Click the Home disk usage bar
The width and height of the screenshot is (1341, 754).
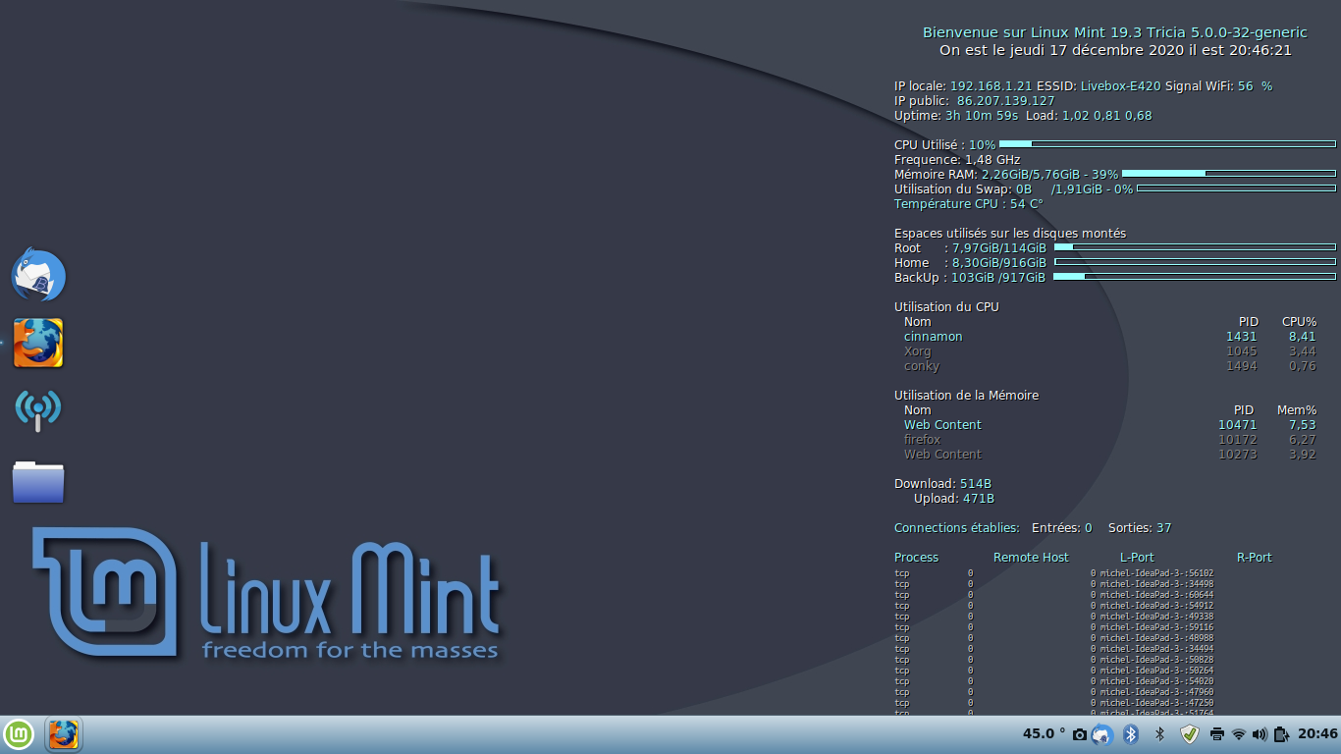(x=1195, y=262)
